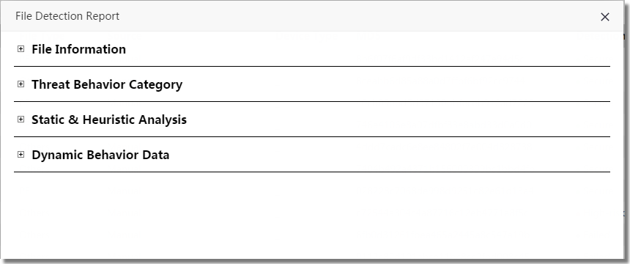Click the gray dialog header bar
This screenshot has height=264, width=630.
(312, 16)
